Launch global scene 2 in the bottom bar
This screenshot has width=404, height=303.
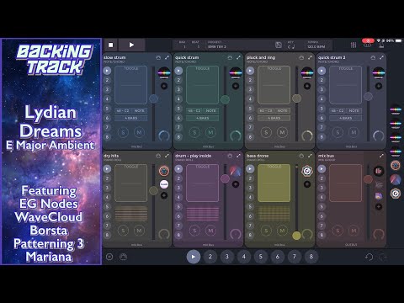210,257
